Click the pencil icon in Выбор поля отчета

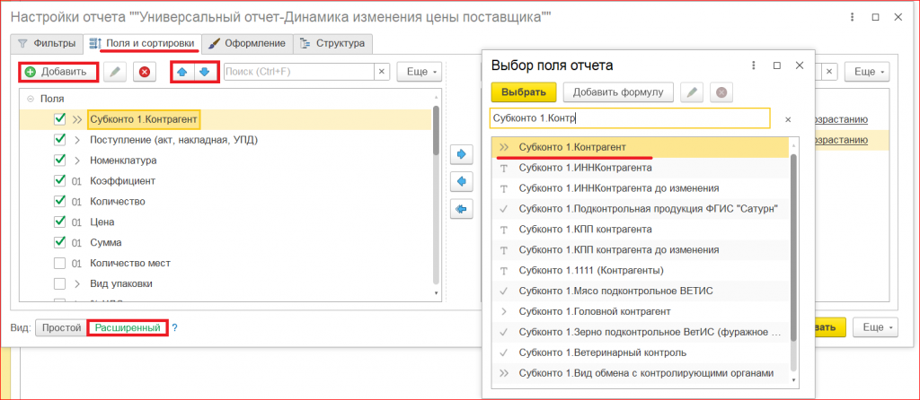point(691,92)
